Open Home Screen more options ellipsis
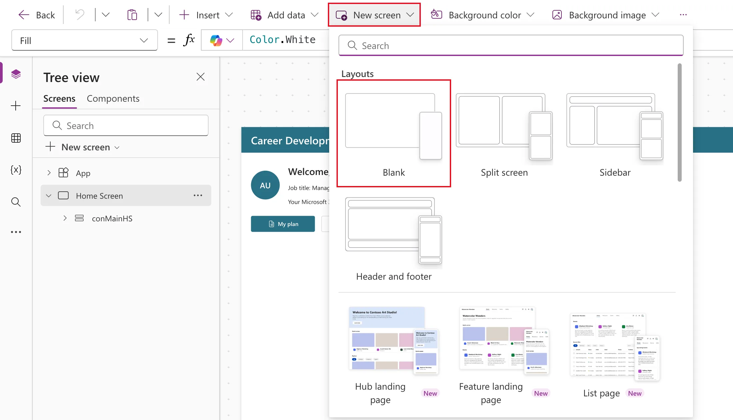 (x=198, y=195)
